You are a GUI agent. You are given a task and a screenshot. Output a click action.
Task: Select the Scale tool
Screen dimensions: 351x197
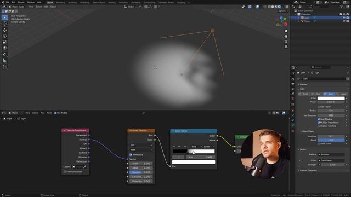(x=5, y=42)
